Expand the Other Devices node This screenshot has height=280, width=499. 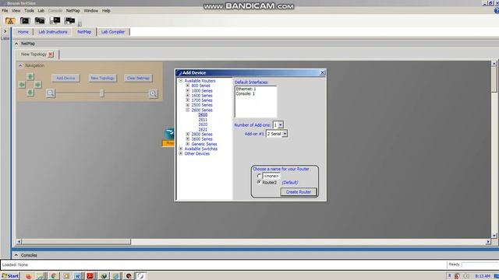tap(181, 154)
